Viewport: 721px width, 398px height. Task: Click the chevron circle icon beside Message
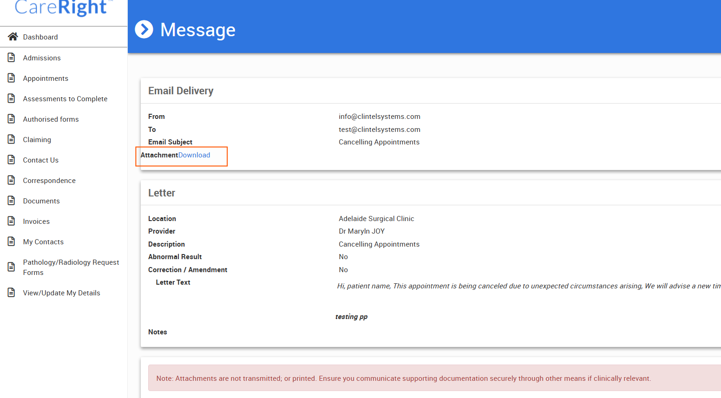click(x=144, y=29)
